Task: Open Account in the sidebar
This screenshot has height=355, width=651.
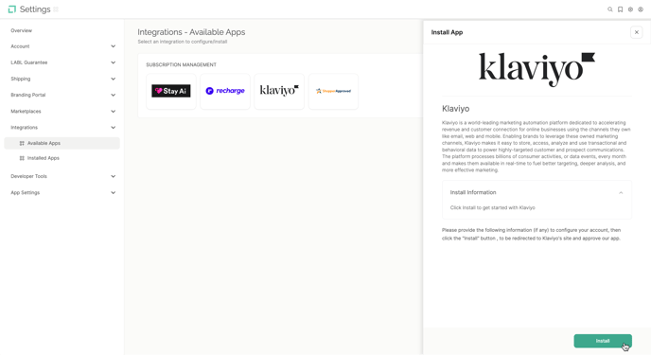Action: [x=20, y=46]
